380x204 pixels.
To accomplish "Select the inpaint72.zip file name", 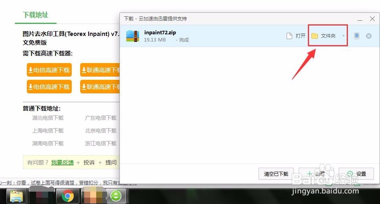I will 160,33.
